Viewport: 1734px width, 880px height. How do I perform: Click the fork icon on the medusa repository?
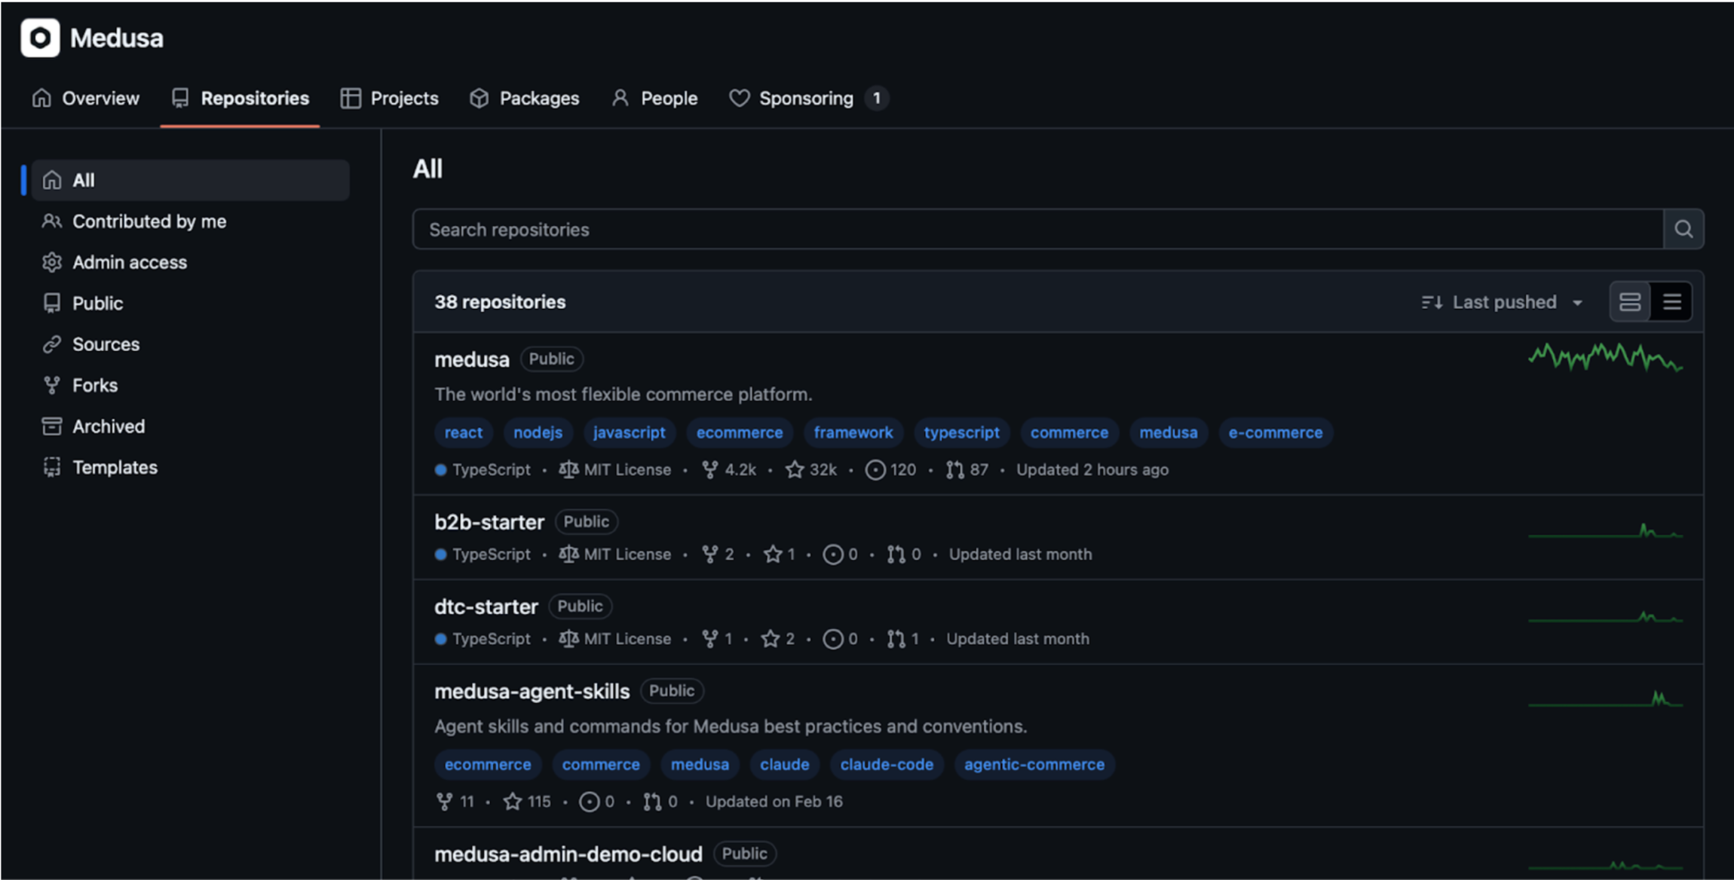(709, 469)
